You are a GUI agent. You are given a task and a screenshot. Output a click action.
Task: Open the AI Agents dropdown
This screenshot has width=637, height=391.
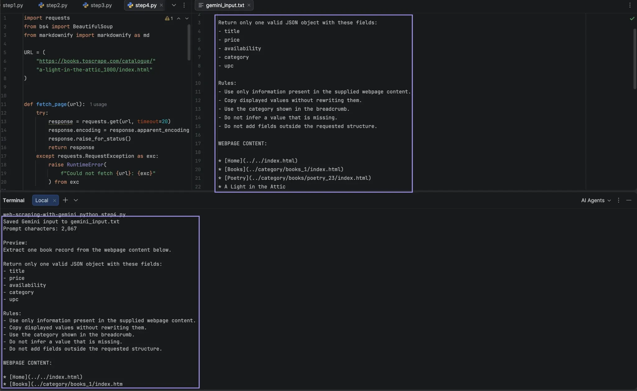point(596,200)
